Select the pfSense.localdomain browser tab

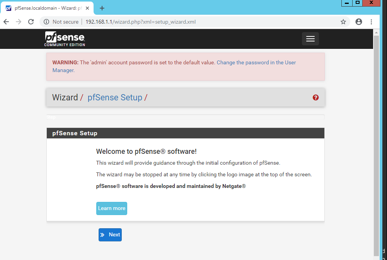(x=46, y=8)
